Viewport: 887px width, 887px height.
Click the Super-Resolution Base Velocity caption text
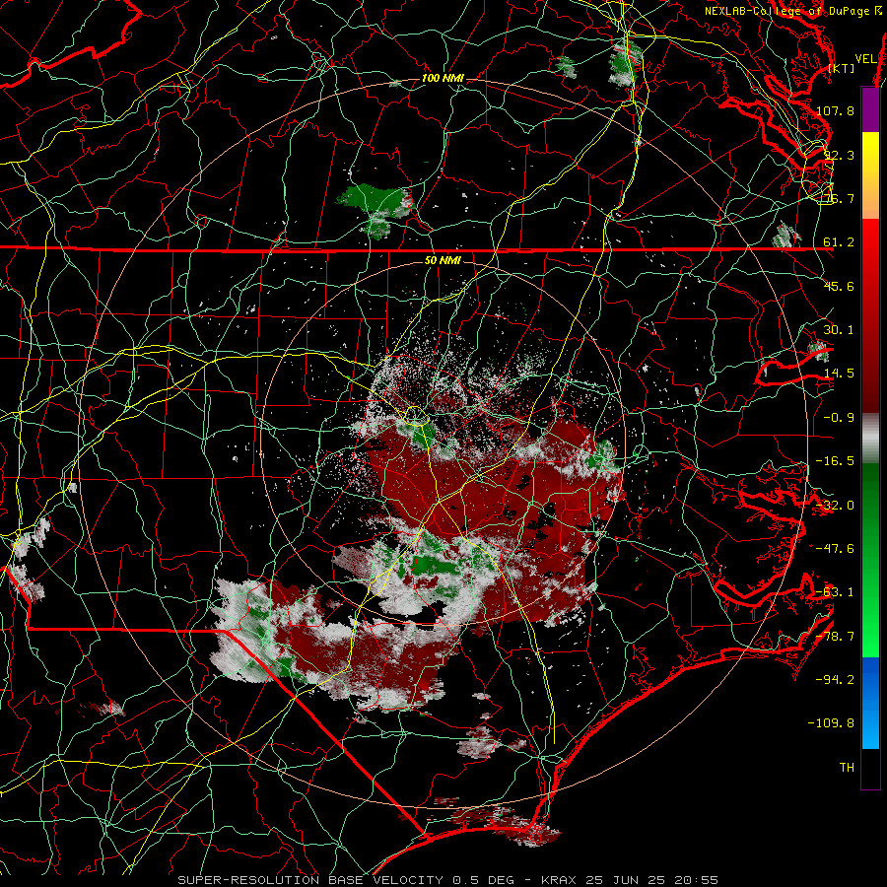click(x=448, y=880)
